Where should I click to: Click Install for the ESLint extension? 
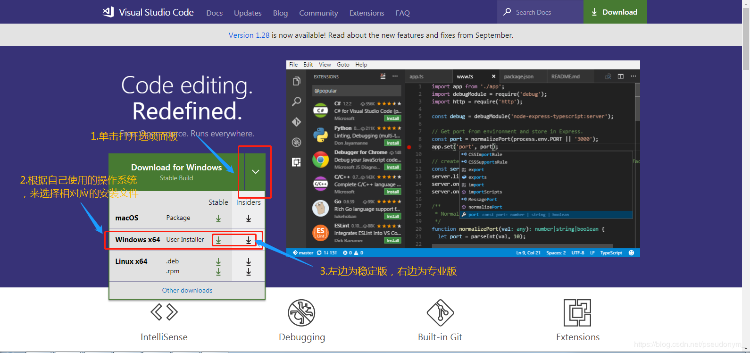[x=392, y=241]
